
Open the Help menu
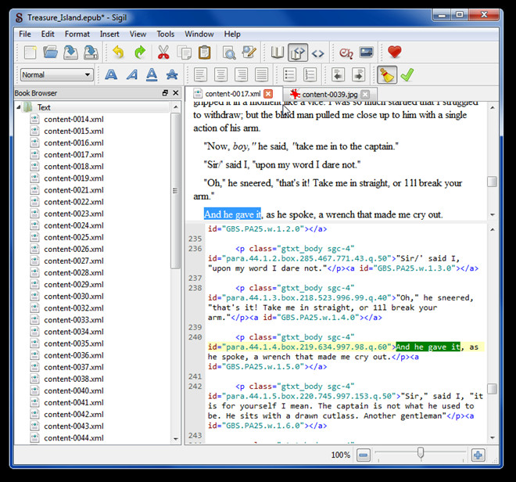pyautogui.click(x=232, y=34)
